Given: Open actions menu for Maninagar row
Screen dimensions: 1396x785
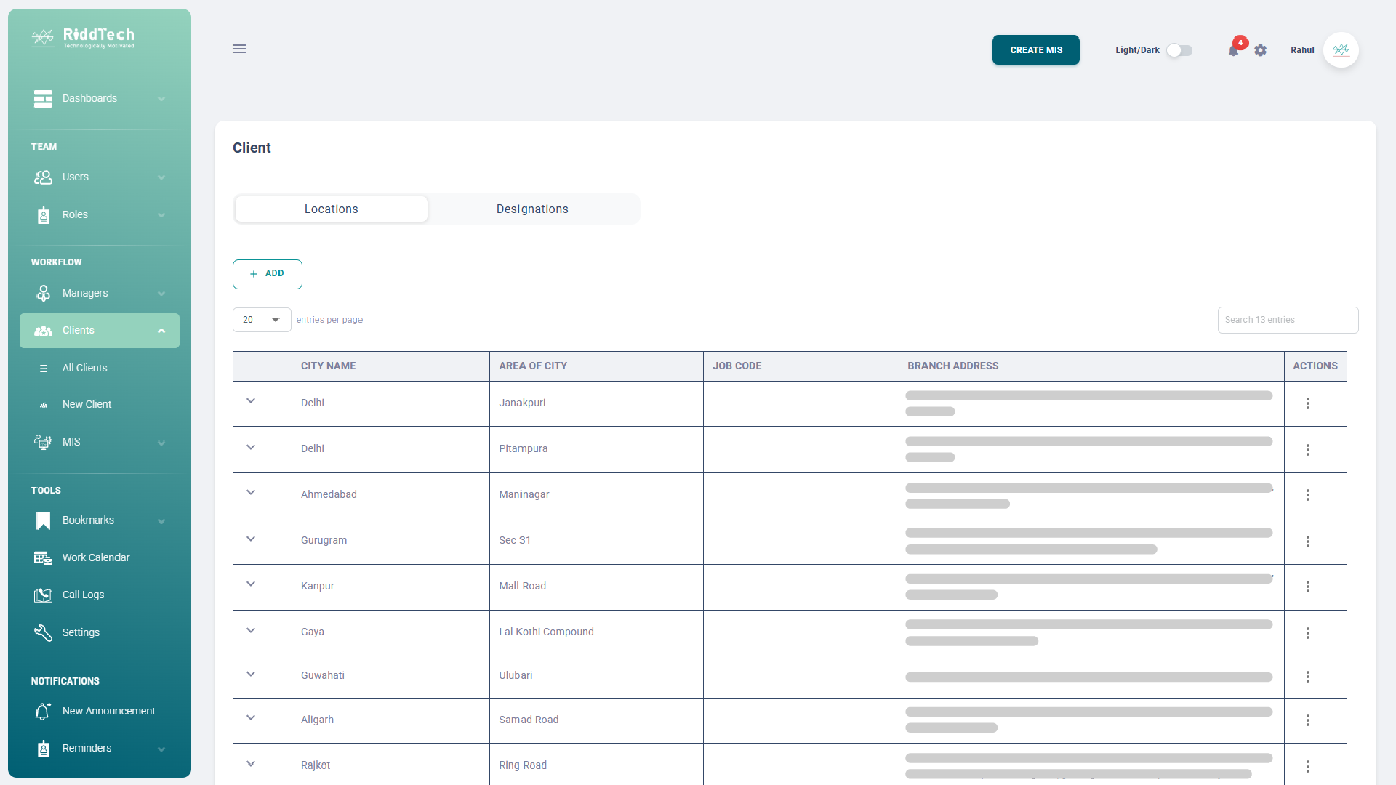Looking at the screenshot, I should (1307, 495).
